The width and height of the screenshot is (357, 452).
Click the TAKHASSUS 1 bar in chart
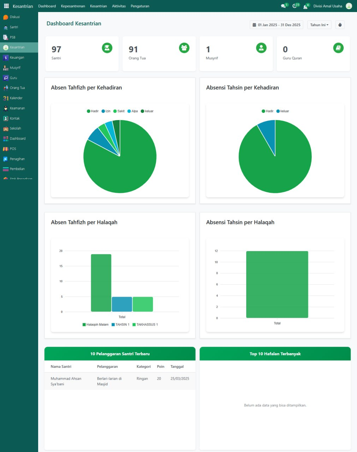143,304
